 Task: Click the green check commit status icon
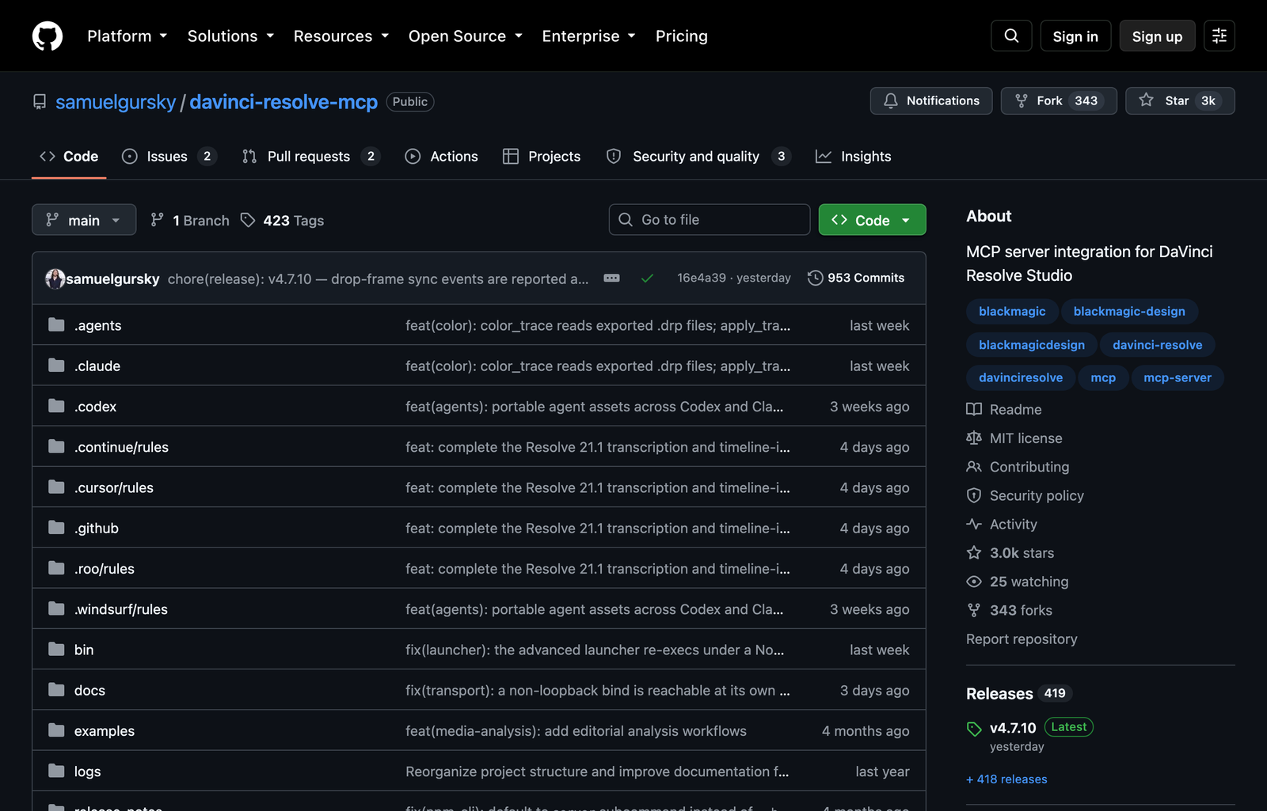tap(647, 279)
